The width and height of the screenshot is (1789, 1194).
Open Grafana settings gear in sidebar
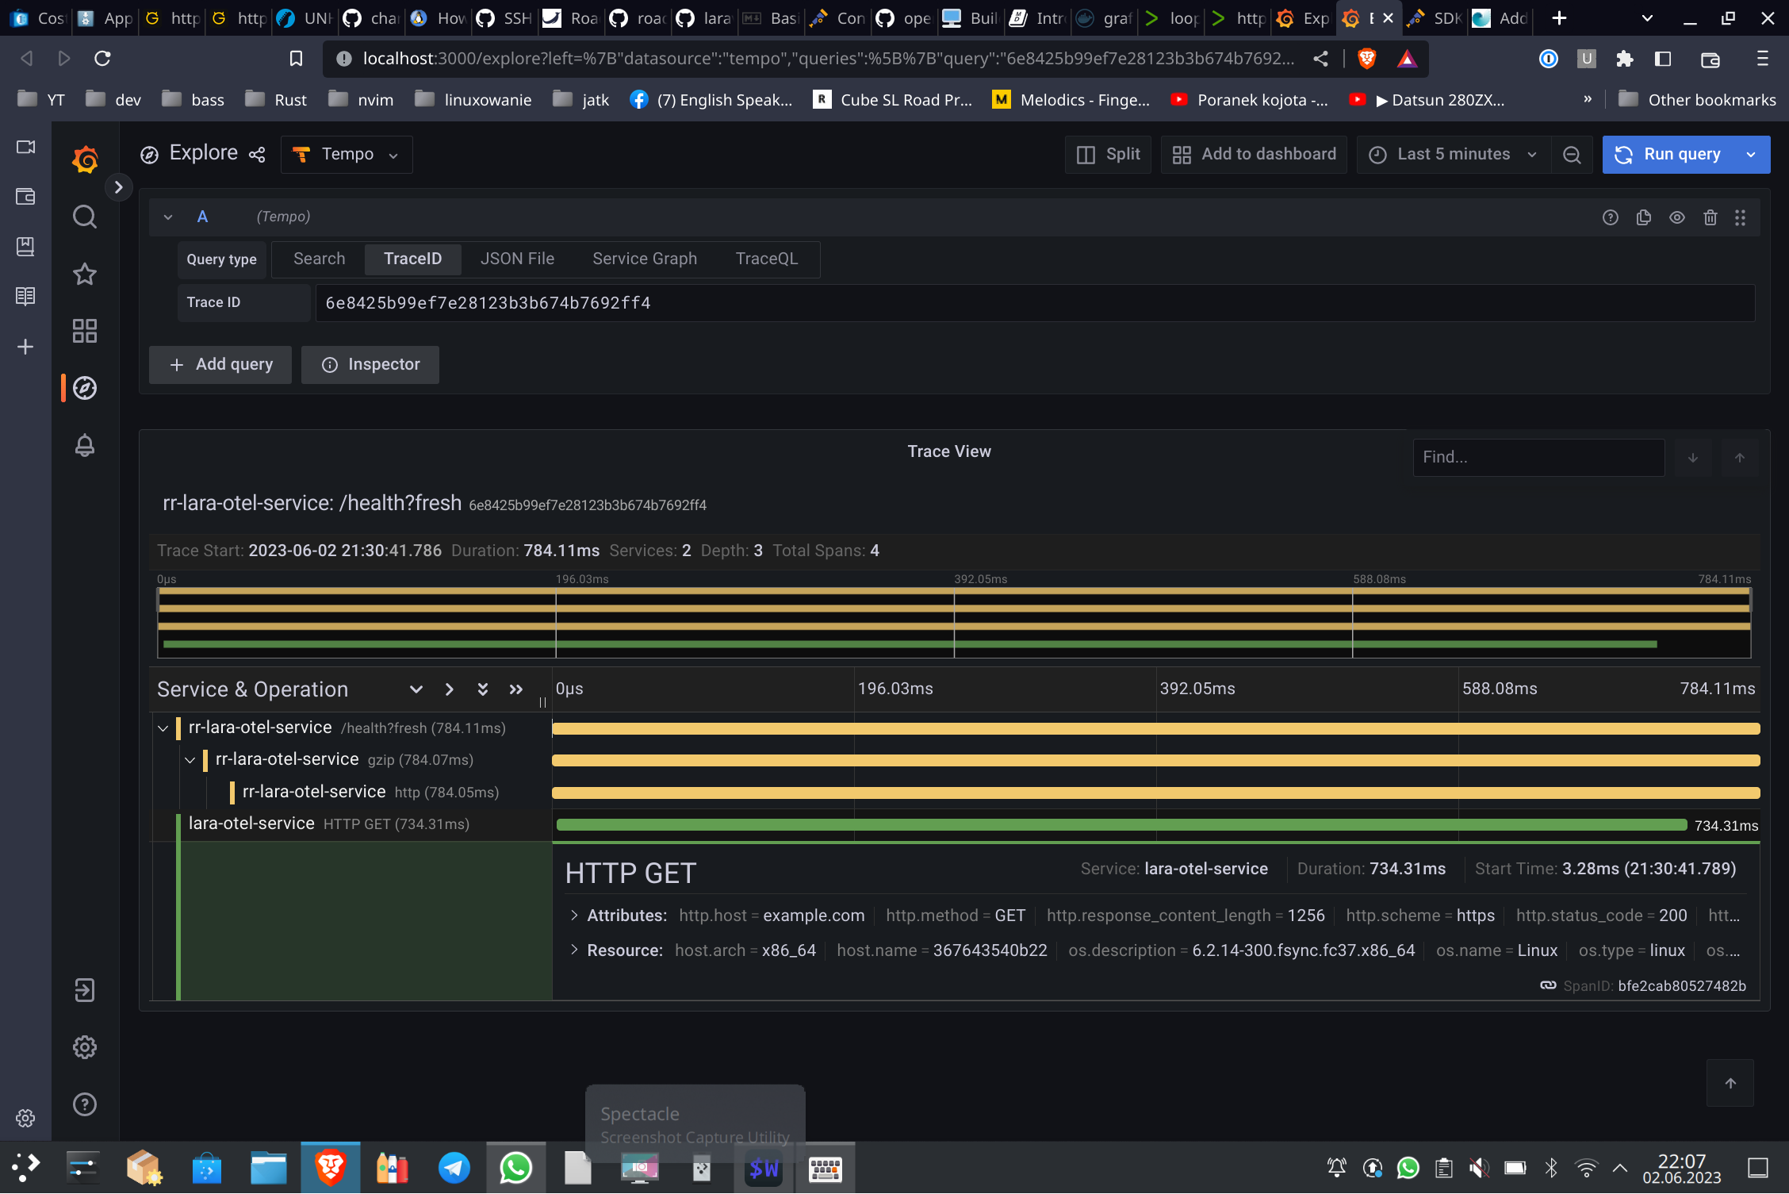84,1046
